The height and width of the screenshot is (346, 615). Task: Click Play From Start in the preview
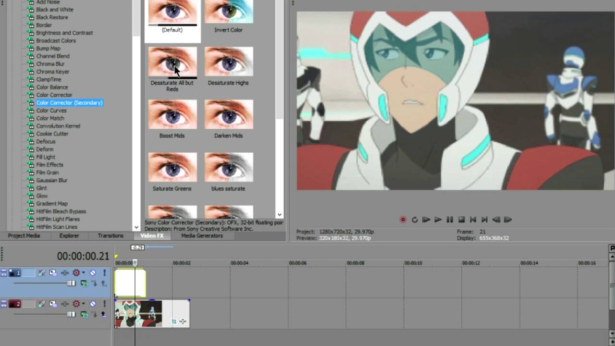pyautogui.click(x=426, y=220)
